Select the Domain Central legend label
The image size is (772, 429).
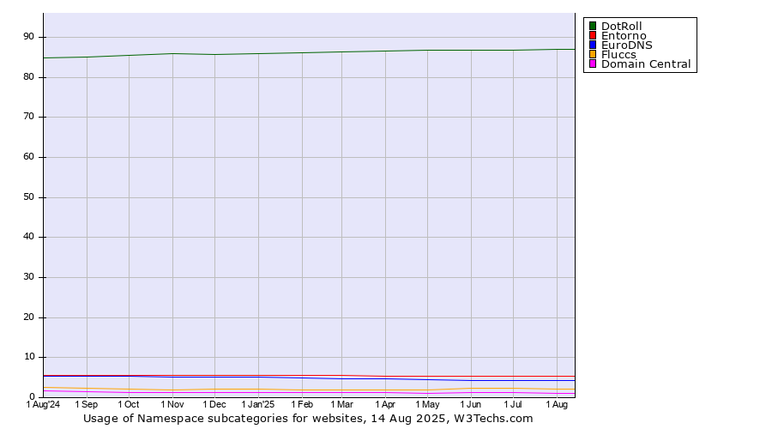click(646, 63)
